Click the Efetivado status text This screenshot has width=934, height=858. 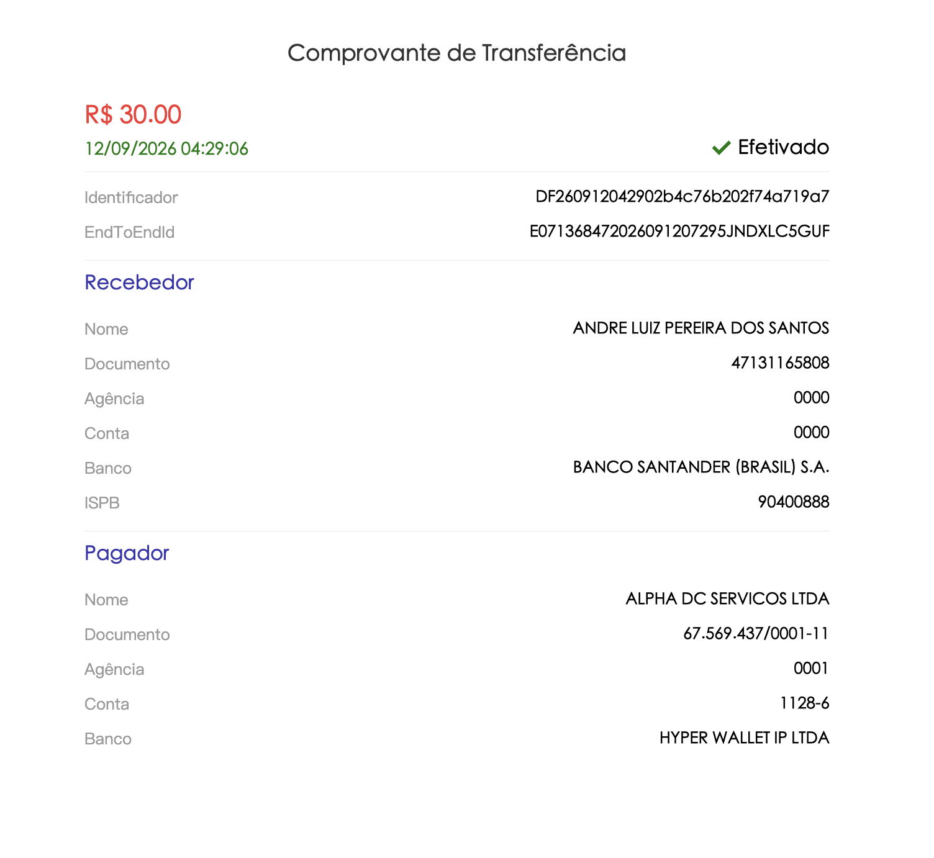point(783,147)
